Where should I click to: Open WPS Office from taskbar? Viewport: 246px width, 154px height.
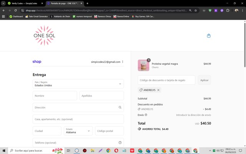point(132,151)
